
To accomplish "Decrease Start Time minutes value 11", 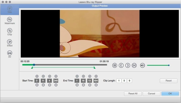I will (43, 85).
